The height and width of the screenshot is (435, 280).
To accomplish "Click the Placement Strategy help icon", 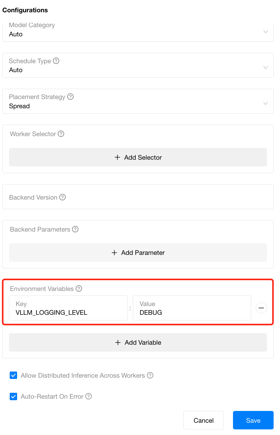I will click(x=70, y=97).
